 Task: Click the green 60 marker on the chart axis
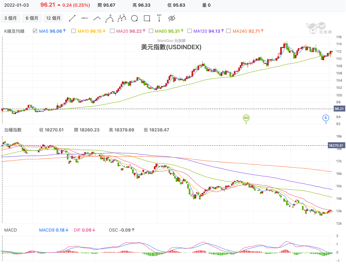point(246,118)
